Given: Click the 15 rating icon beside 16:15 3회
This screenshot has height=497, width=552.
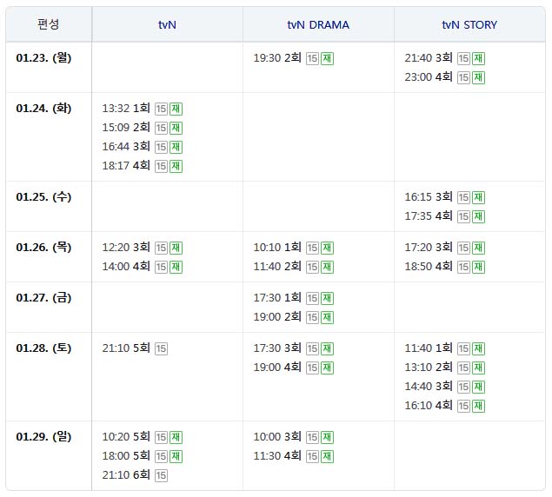Looking at the screenshot, I should coord(463,197).
